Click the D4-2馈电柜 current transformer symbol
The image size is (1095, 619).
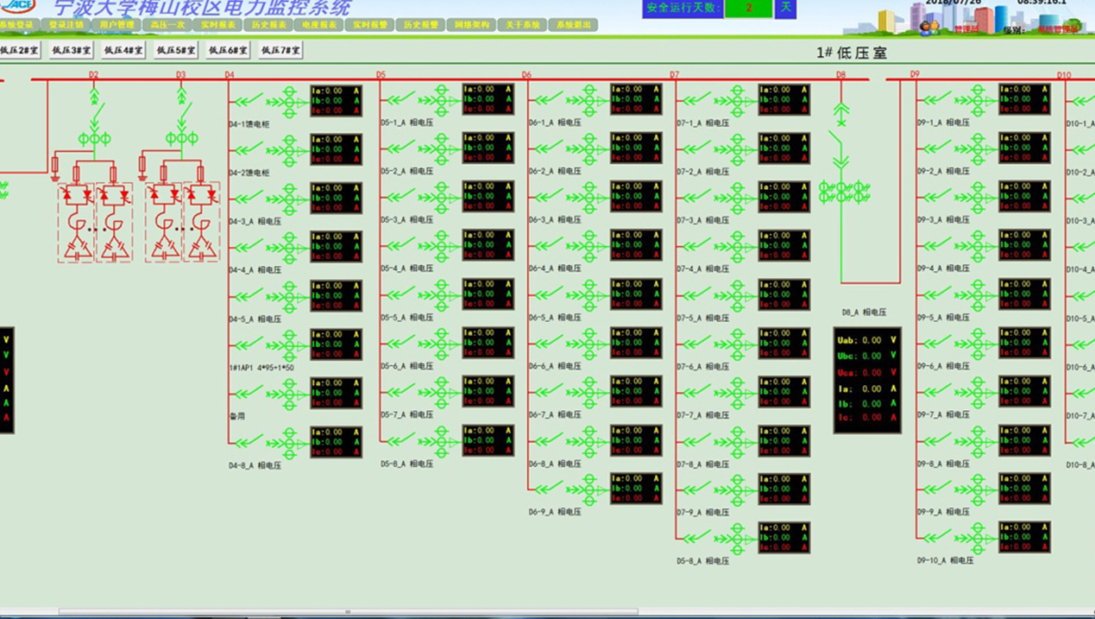click(289, 150)
